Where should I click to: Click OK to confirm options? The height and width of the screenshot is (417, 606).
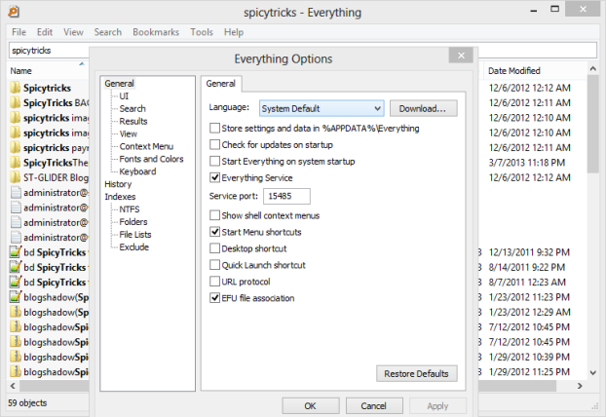pos(311,405)
